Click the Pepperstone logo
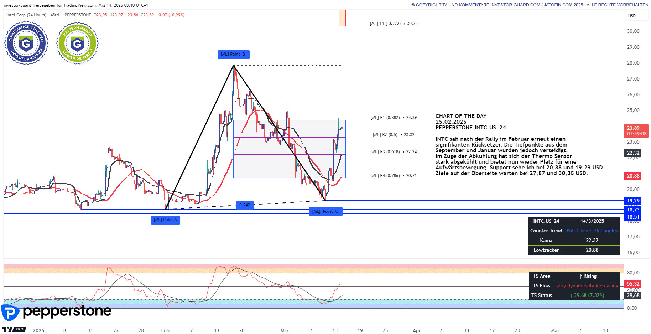 57,312
